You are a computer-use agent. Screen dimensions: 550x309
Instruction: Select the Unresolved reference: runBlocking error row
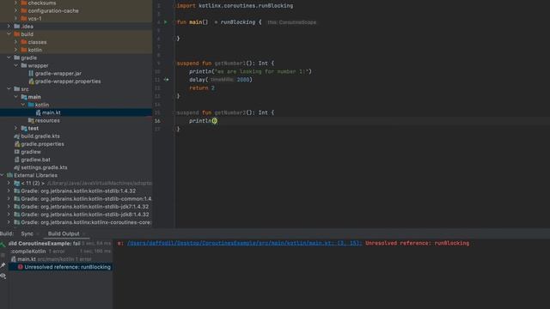(x=60, y=267)
